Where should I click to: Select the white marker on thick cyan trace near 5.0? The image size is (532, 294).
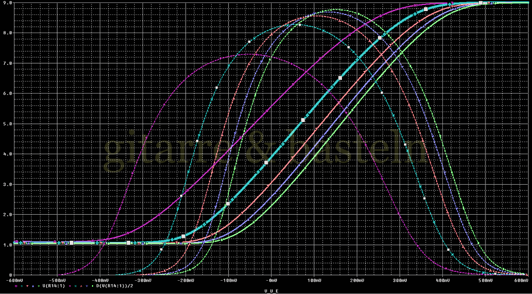click(303, 120)
